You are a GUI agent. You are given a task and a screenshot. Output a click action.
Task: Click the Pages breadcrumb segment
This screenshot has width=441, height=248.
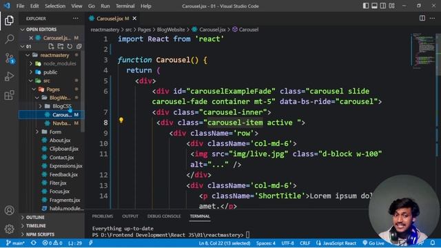pos(144,30)
